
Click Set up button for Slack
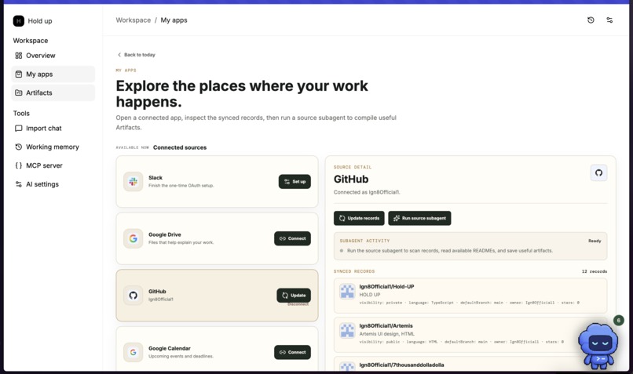click(295, 182)
